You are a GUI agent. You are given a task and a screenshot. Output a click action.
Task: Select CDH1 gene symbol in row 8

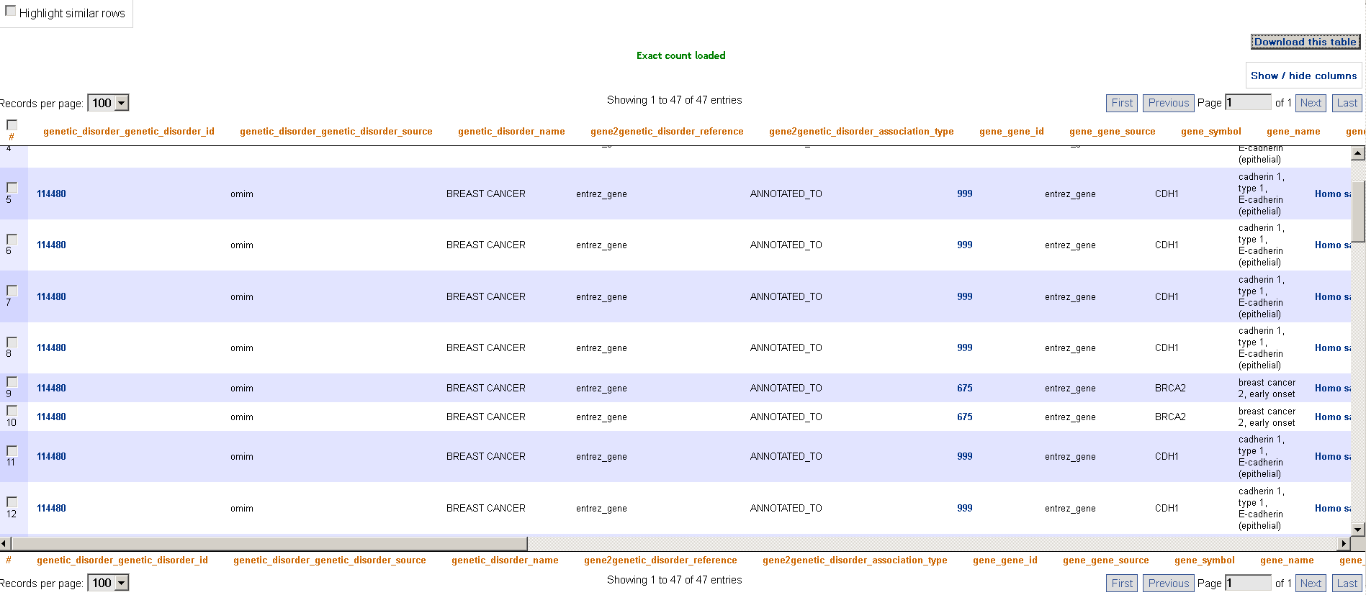tap(1167, 348)
